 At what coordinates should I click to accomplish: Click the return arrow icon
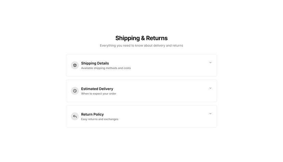point(75,116)
